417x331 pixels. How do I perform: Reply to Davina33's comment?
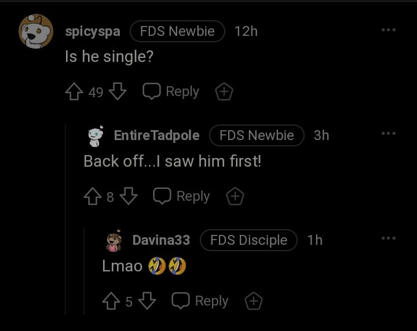point(200,301)
